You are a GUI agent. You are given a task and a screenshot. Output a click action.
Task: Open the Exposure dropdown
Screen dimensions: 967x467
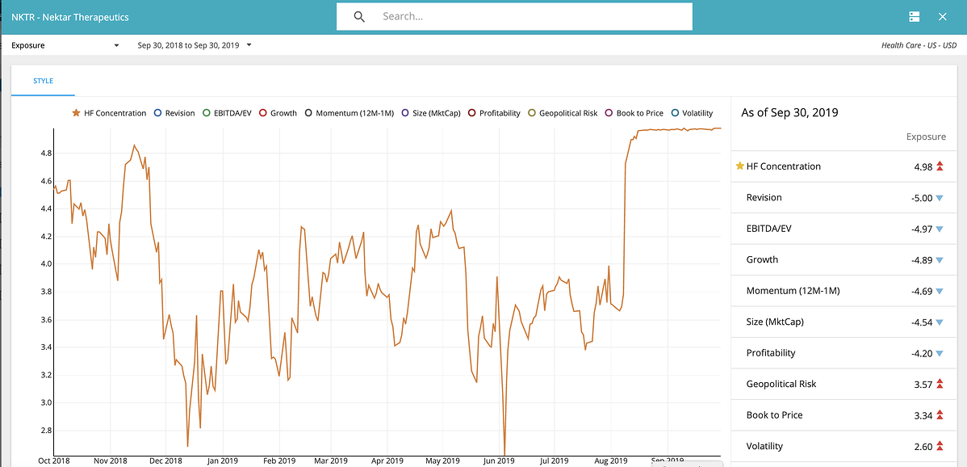(x=65, y=45)
